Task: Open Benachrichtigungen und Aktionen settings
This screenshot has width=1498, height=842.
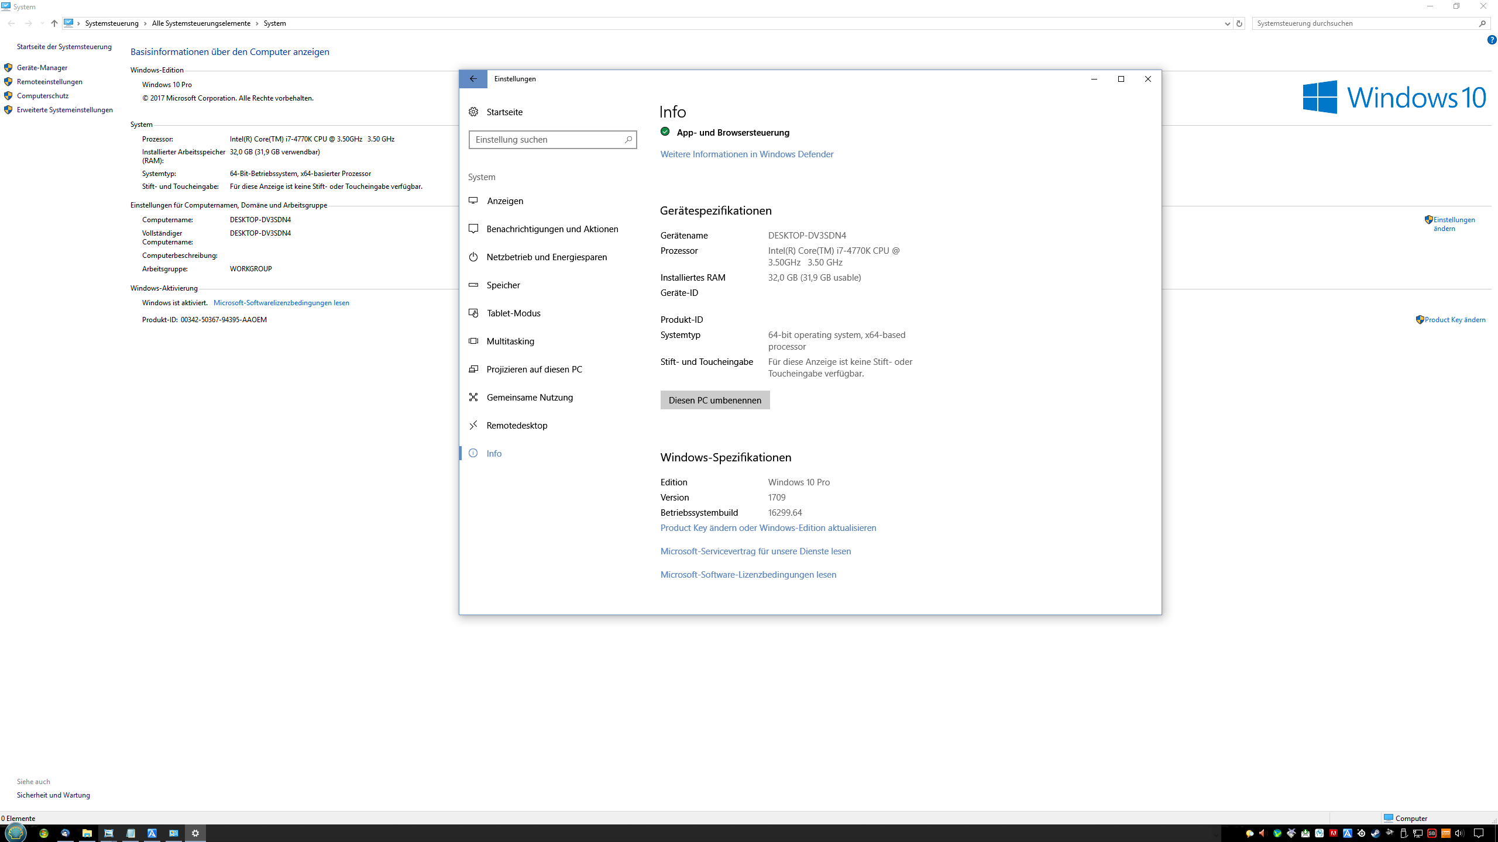Action: 543,229
